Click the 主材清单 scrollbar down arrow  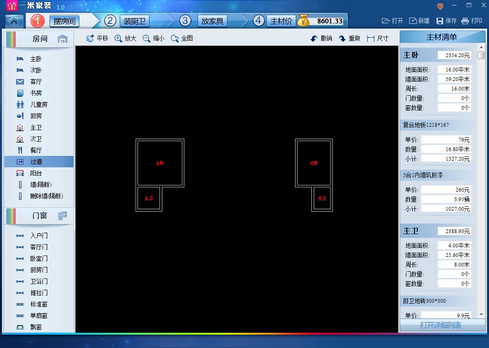tap(481, 315)
